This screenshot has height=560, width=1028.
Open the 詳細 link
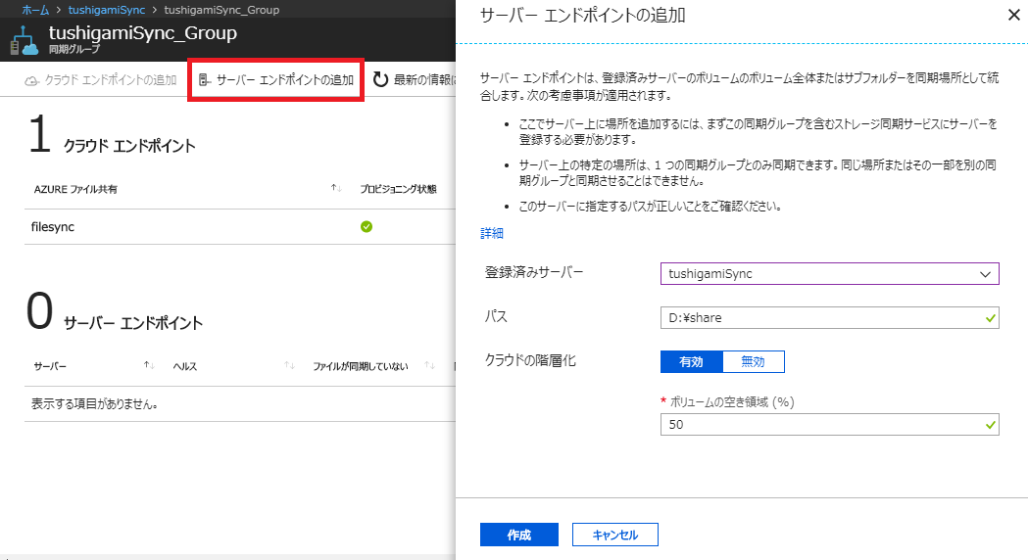pos(492,233)
